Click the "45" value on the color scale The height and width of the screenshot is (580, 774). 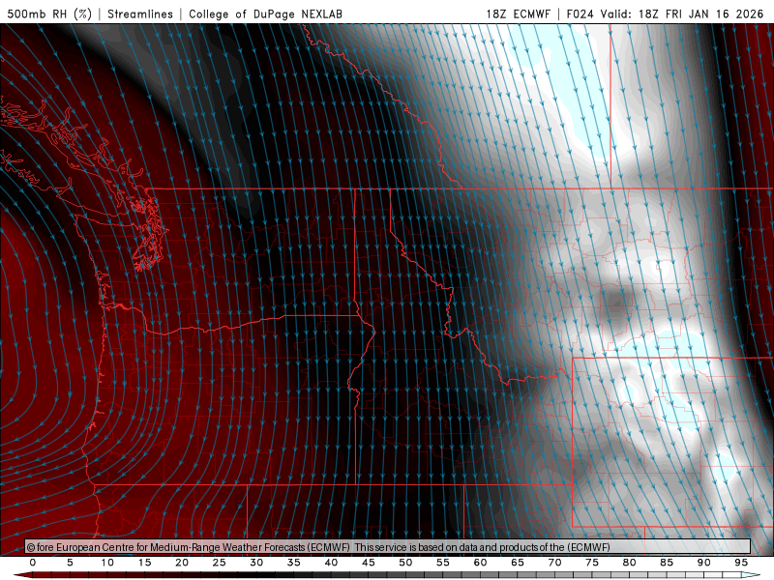click(369, 563)
